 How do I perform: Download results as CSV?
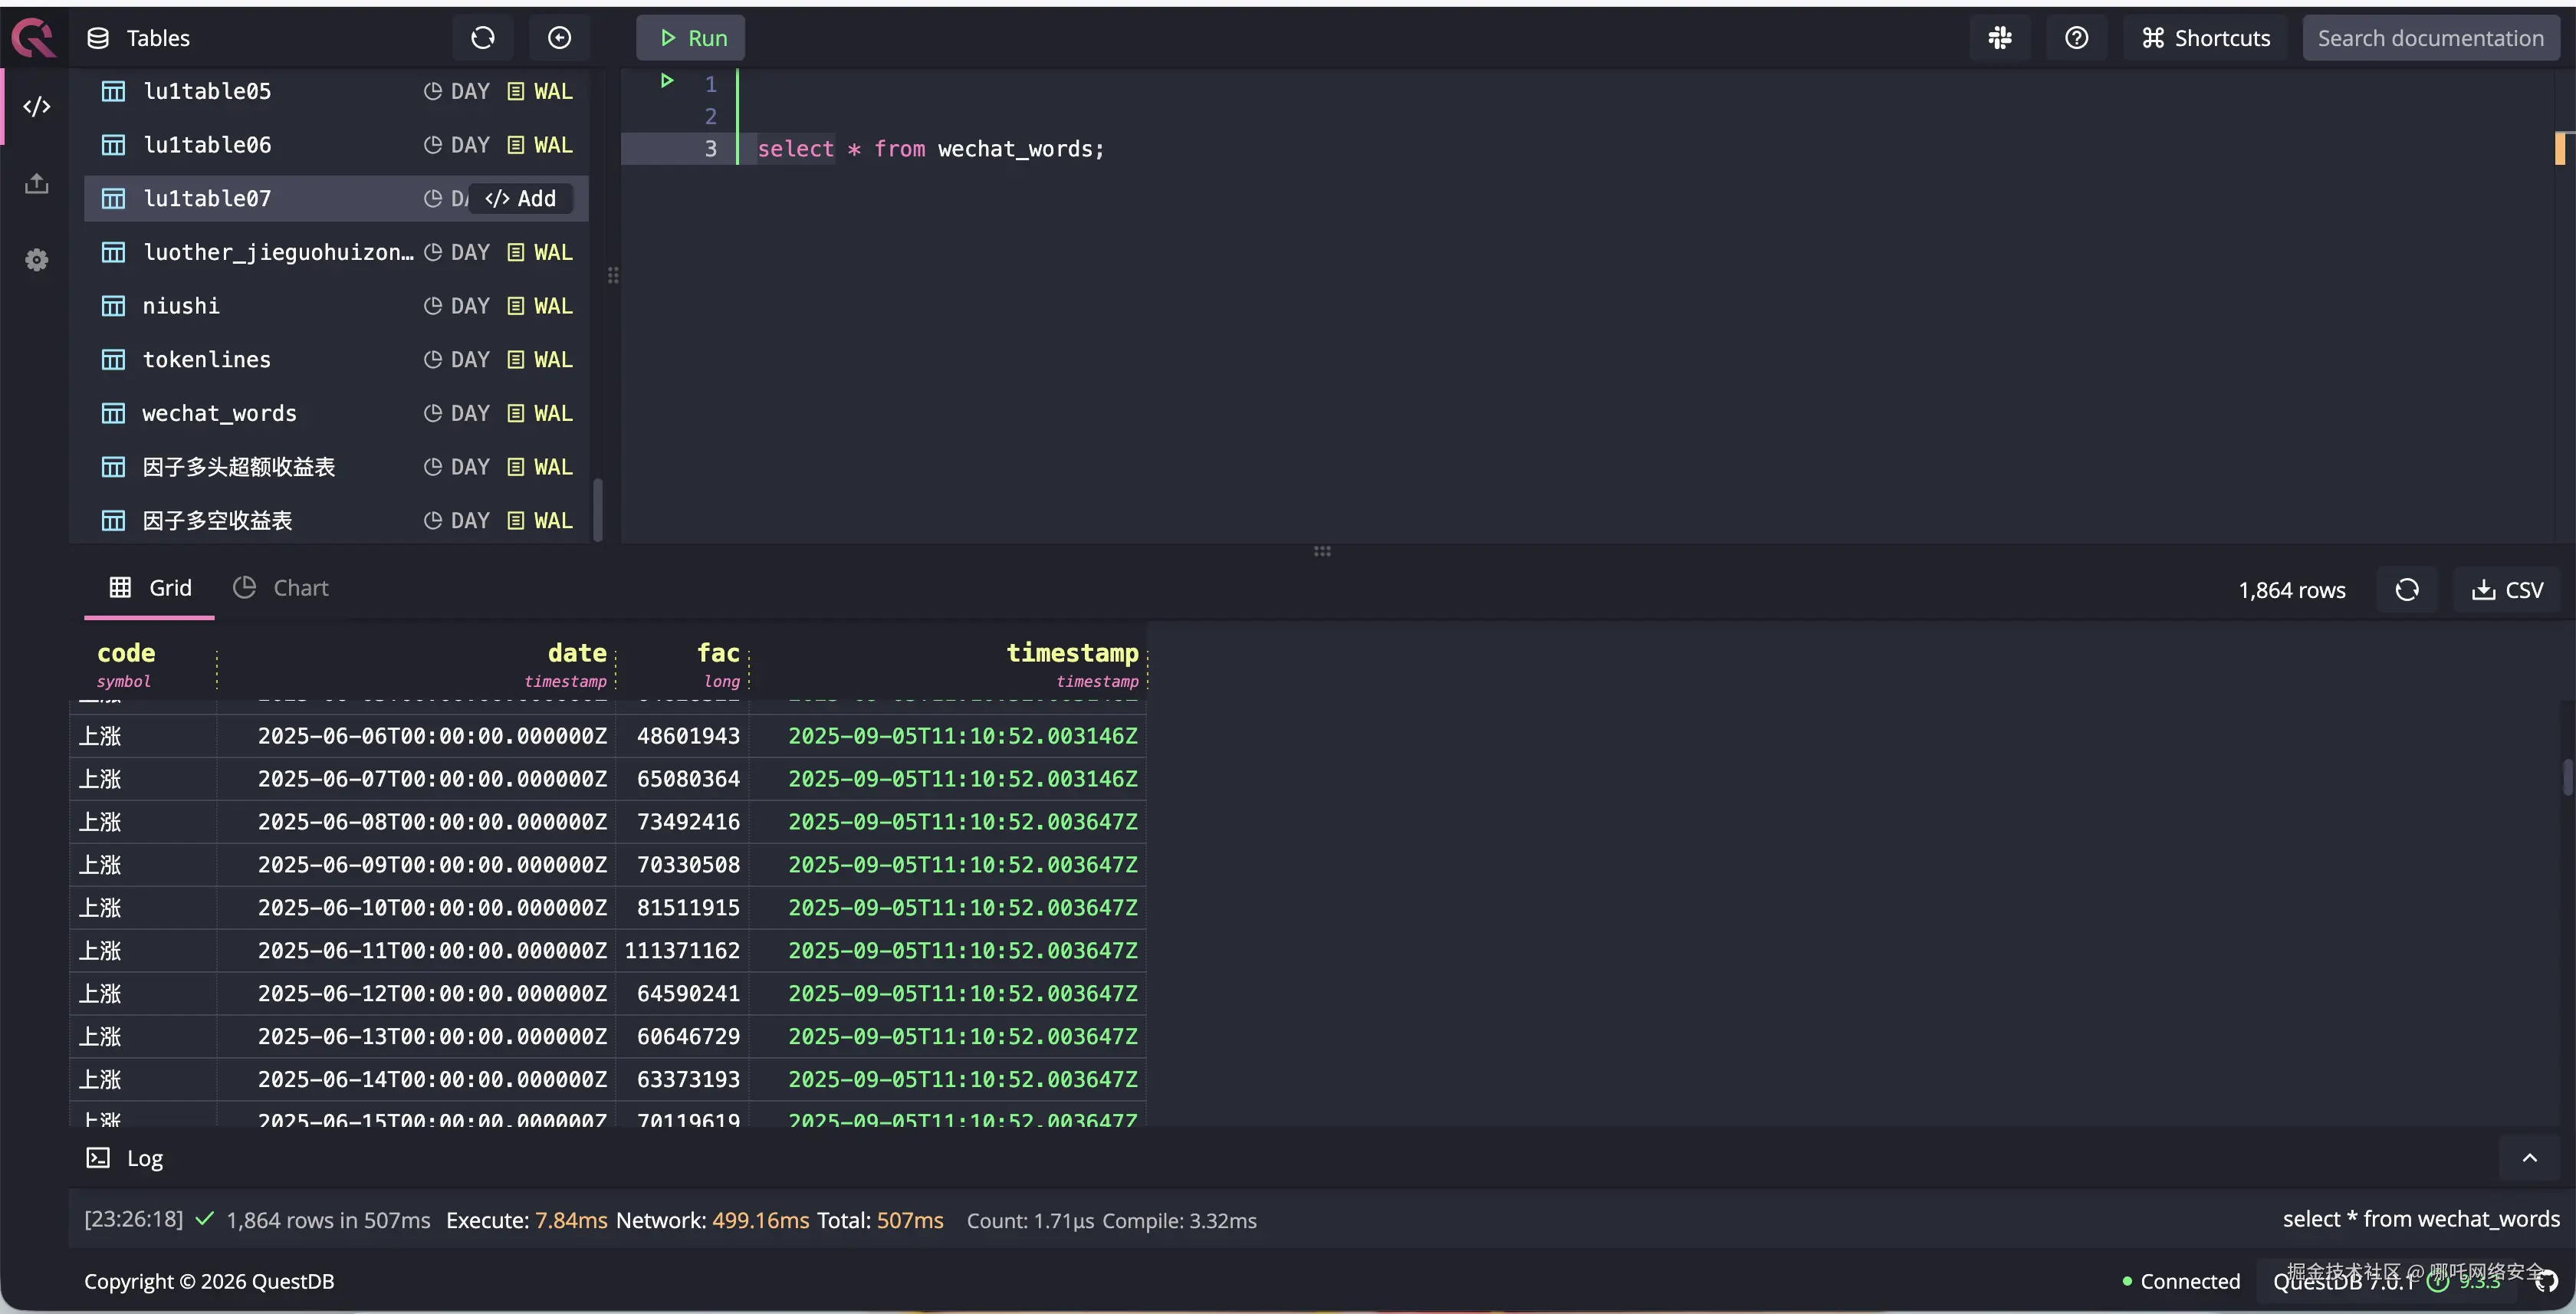[x=2507, y=590]
